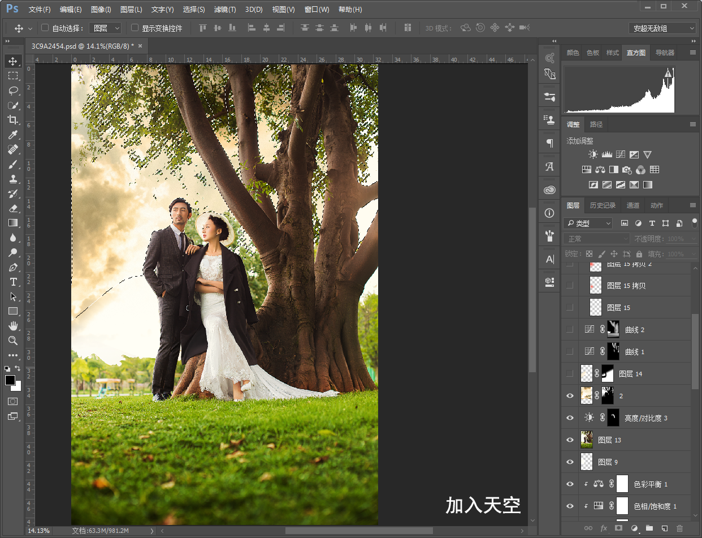Image resolution: width=702 pixels, height=538 pixels.
Task: Select the Zoom tool
Action: click(12, 341)
